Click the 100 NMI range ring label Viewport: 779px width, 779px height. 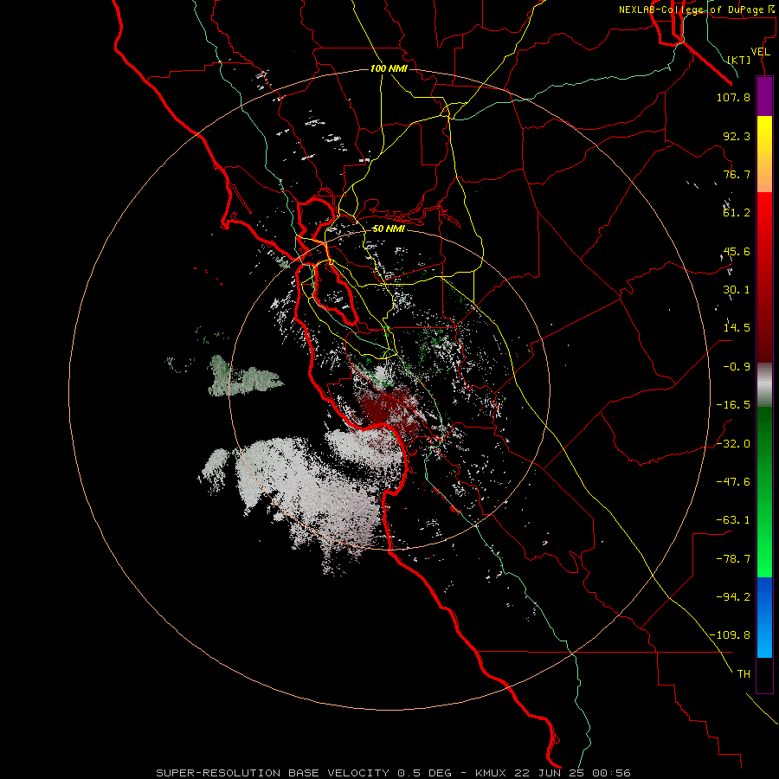[389, 68]
